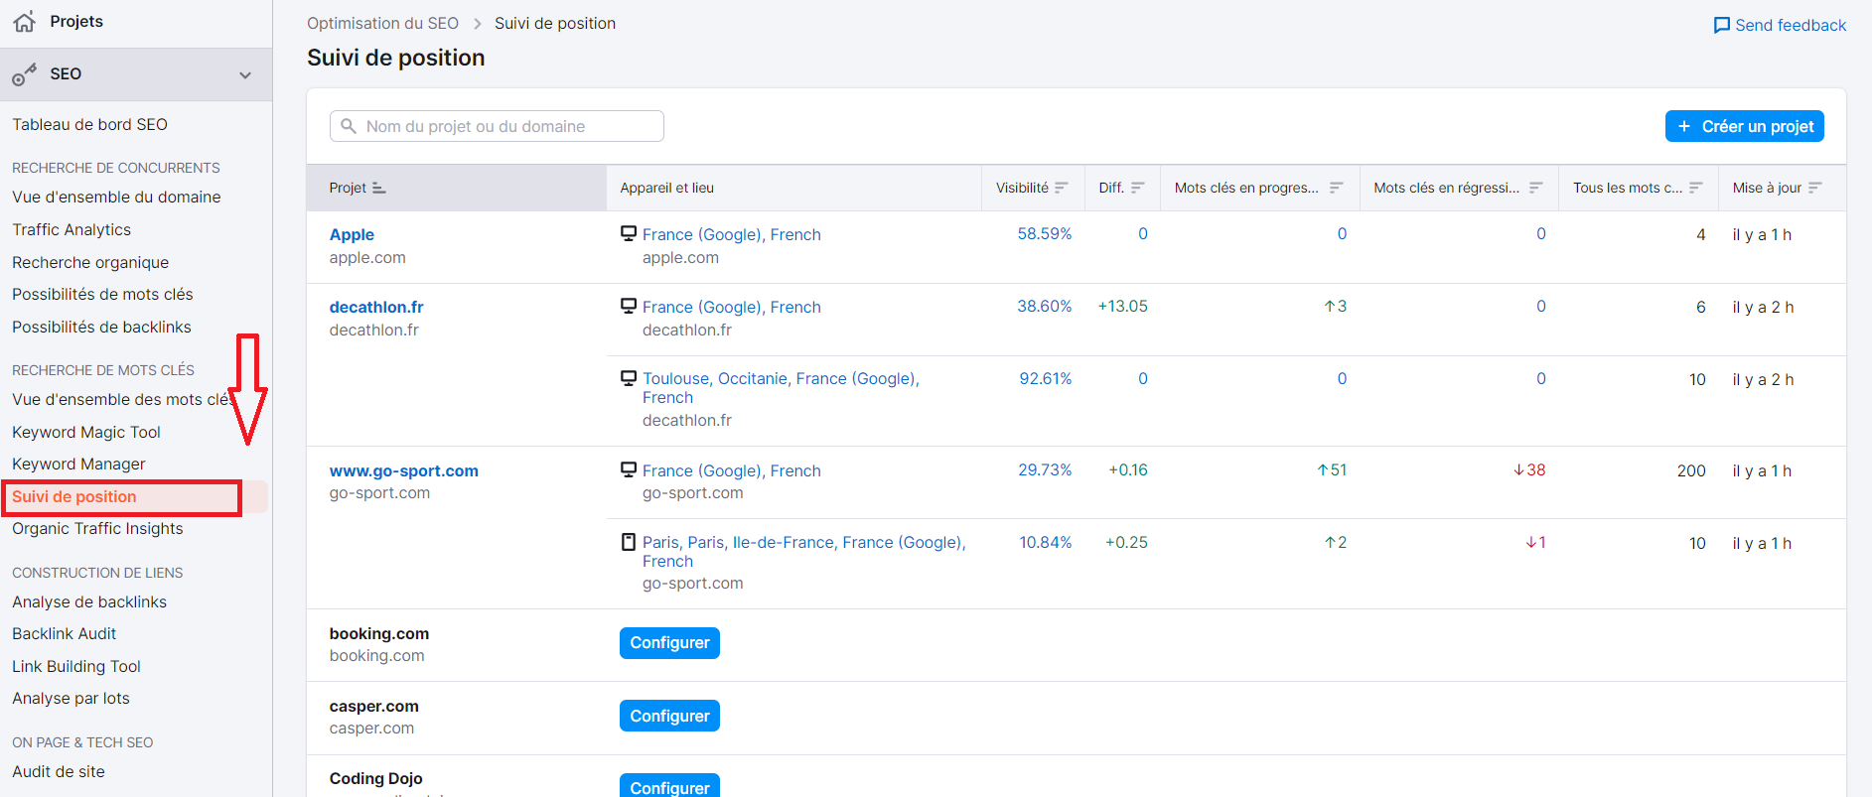Click decathlon.fr visibility 38.60%
The height and width of the screenshot is (797, 1872).
[x=1045, y=306]
